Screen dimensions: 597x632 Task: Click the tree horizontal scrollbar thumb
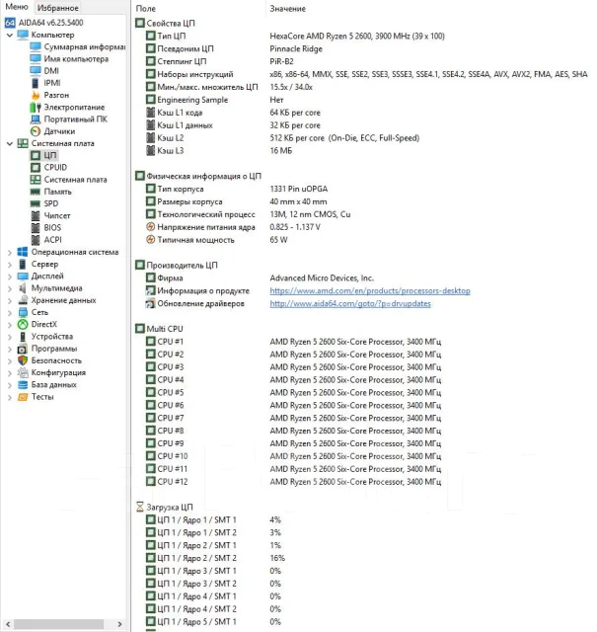(59, 624)
